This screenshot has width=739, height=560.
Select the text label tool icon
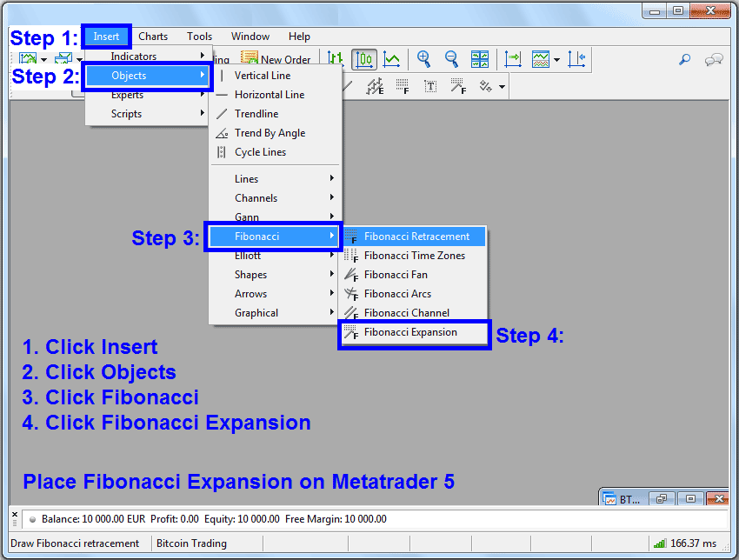click(429, 86)
